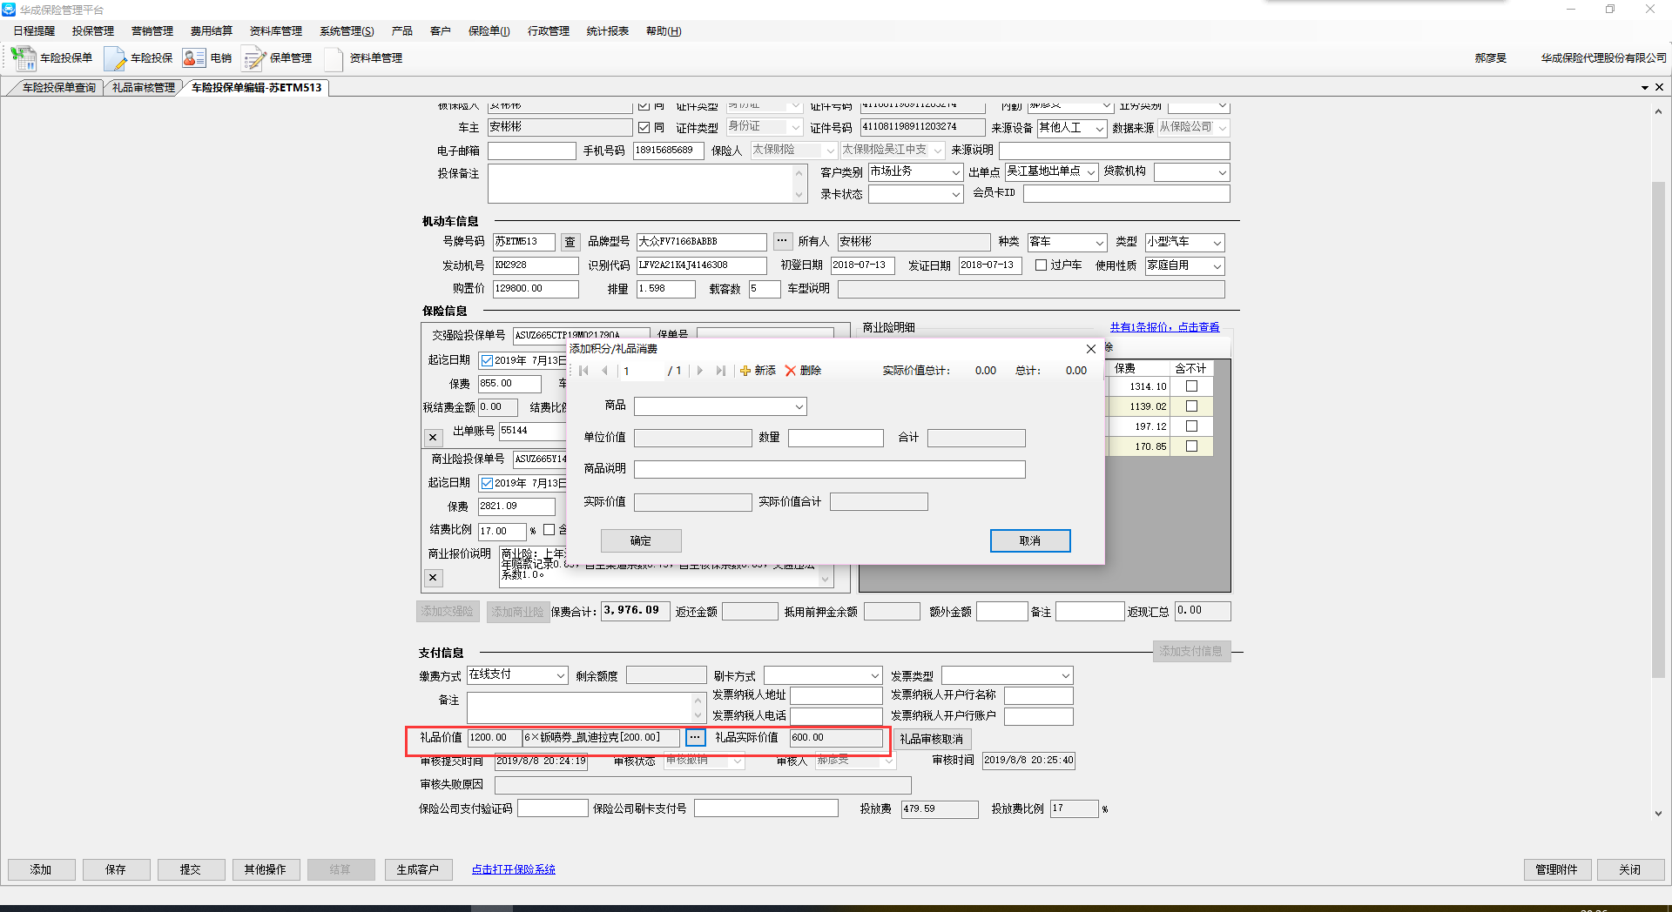Click 新添 plus icon in dialog

click(745, 371)
